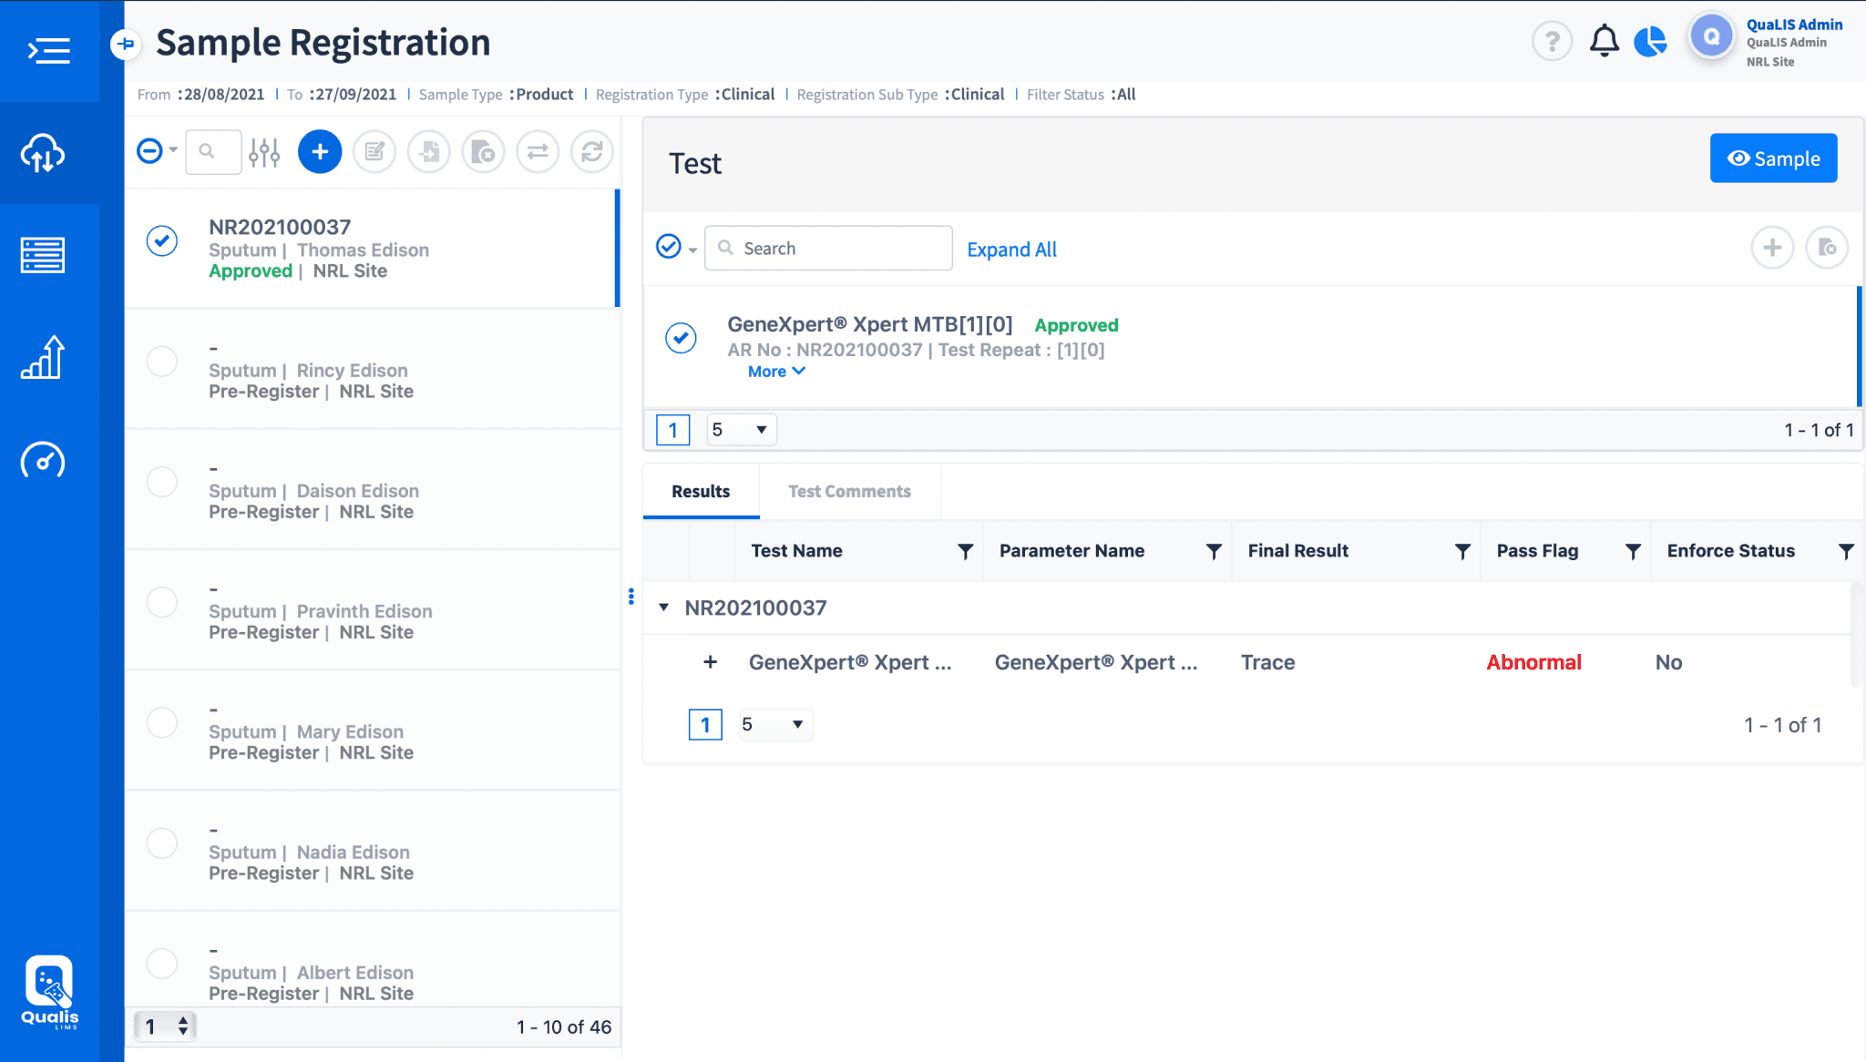Switch to the Test Comments tab
This screenshot has height=1062, width=1866.
point(849,492)
